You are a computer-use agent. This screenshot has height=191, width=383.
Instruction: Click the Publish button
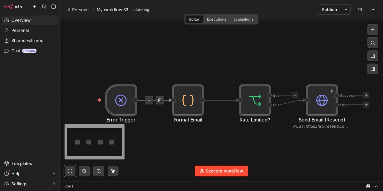tap(329, 10)
